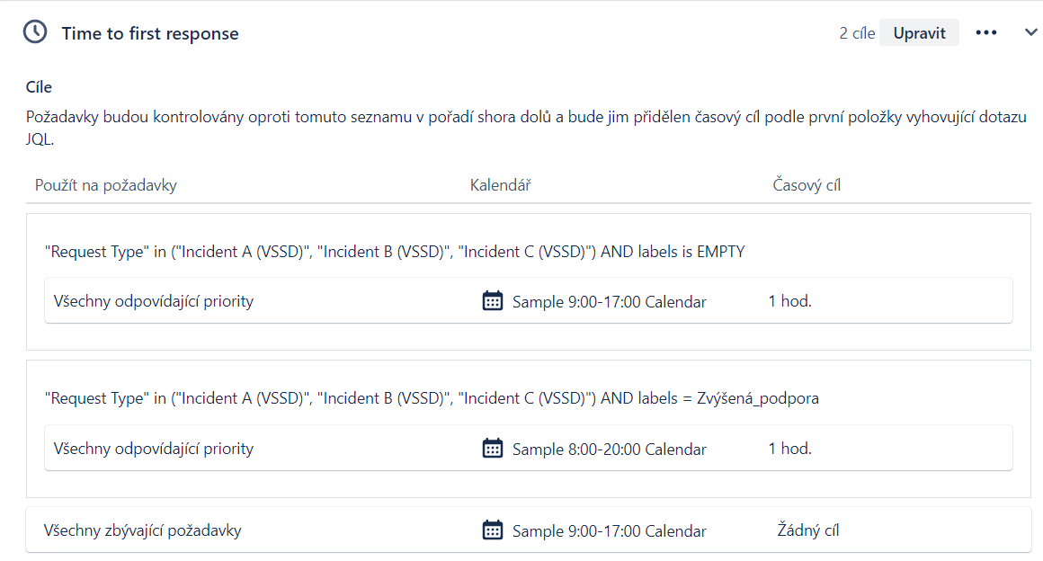Click calendar icon beside Sample 8:00-20:00 Calendar
Viewport: 1043px width, 561px height.
click(x=492, y=449)
